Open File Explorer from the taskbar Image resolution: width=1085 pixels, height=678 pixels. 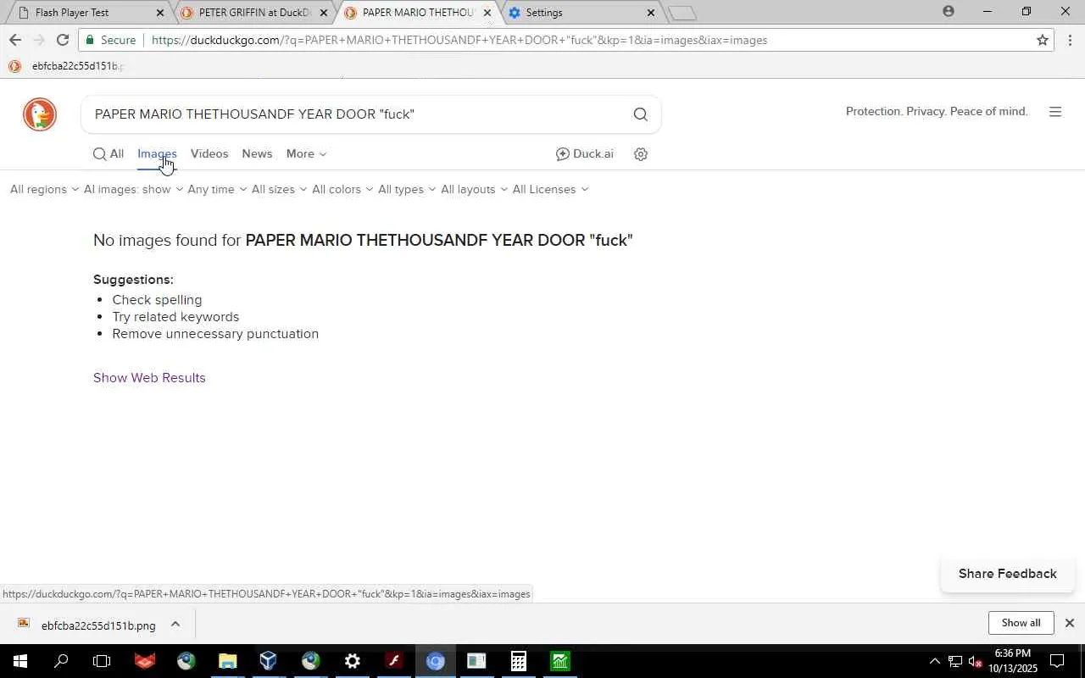point(227,661)
